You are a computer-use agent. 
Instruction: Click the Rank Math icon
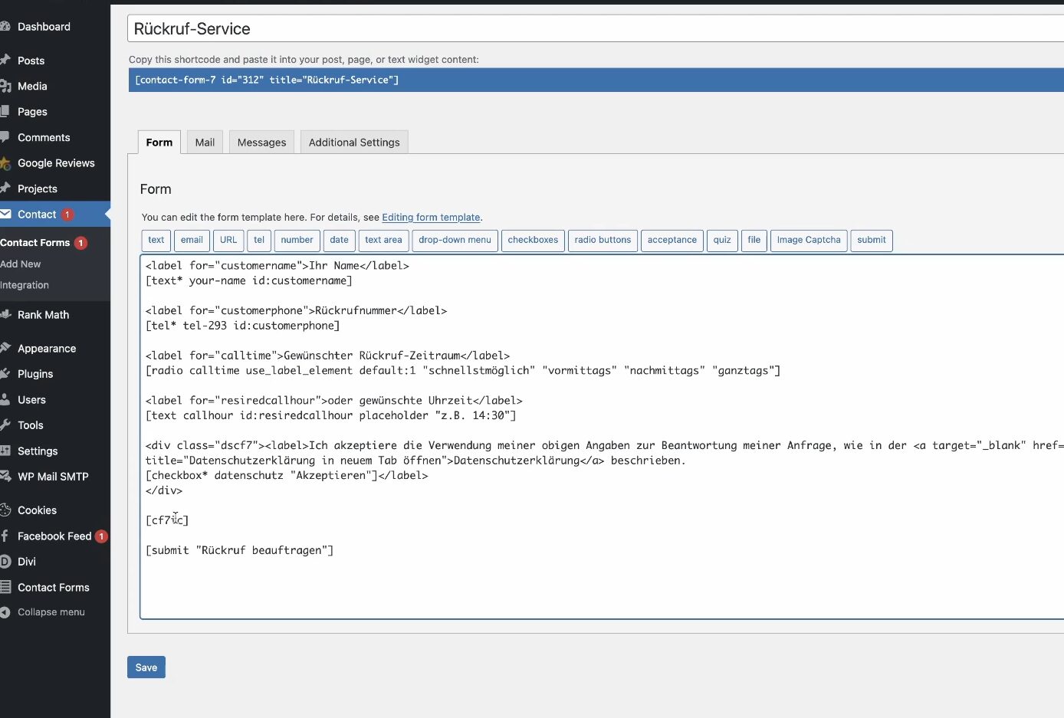5,315
